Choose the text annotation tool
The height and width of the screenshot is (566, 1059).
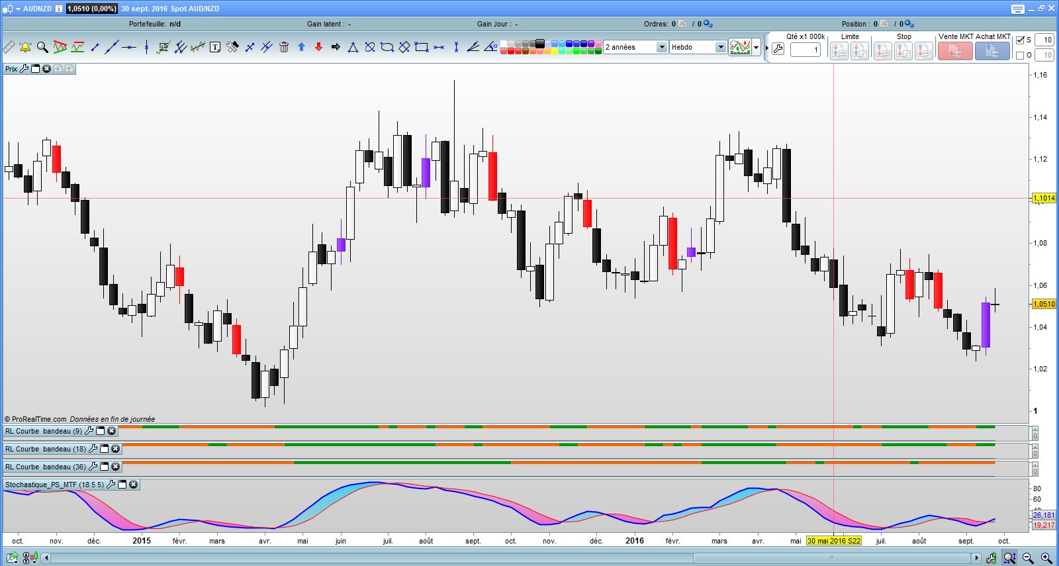(215, 47)
